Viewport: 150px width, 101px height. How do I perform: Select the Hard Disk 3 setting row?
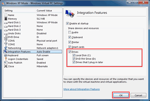[33, 30]
